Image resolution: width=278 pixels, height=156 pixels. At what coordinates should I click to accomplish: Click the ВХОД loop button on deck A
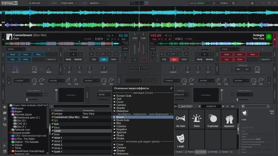point(68,59)
